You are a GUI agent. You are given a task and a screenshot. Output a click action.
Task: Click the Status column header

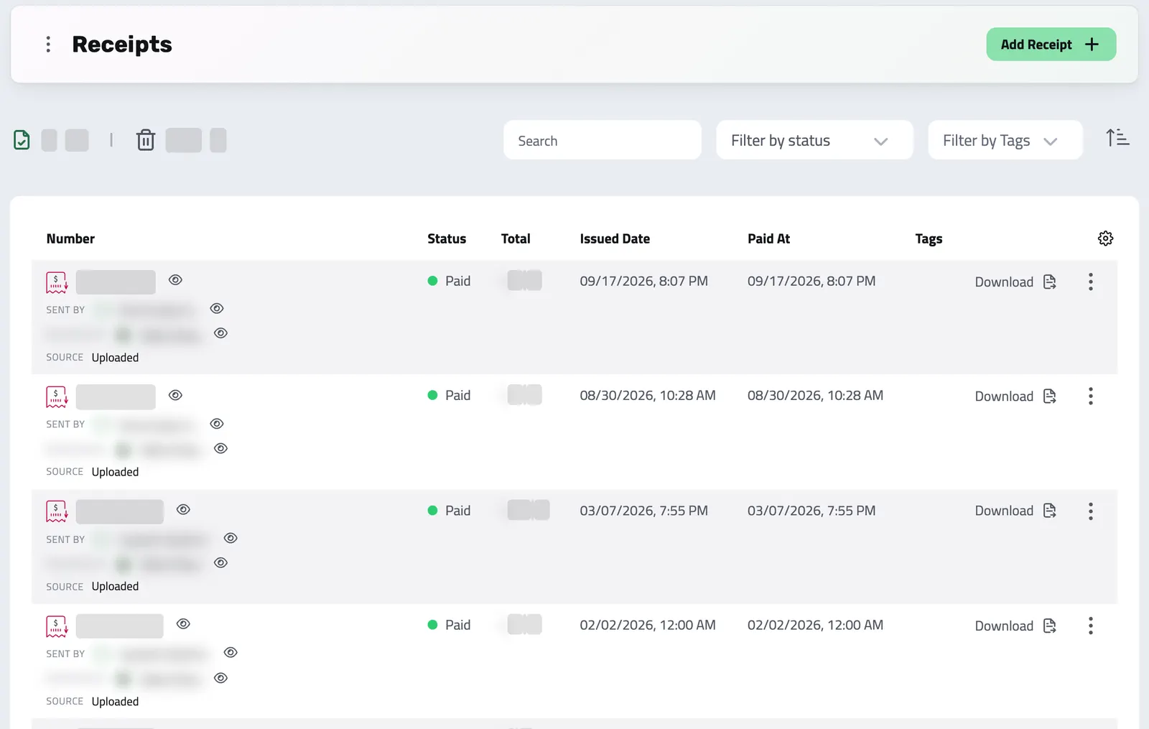[447, 238]
